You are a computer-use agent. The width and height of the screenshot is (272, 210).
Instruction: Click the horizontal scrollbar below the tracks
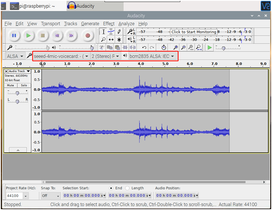[146, 182]
